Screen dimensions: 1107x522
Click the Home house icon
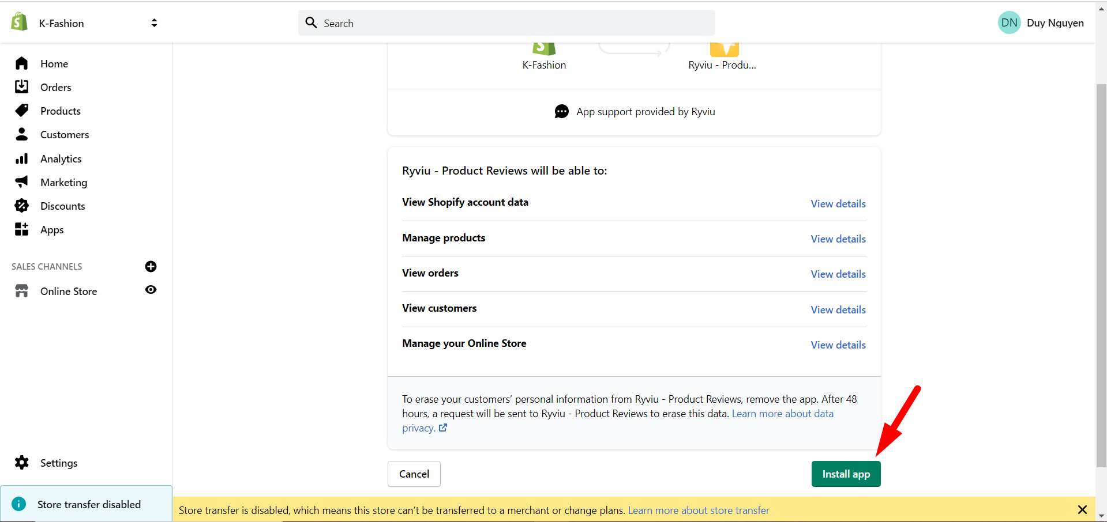point(22,63)
